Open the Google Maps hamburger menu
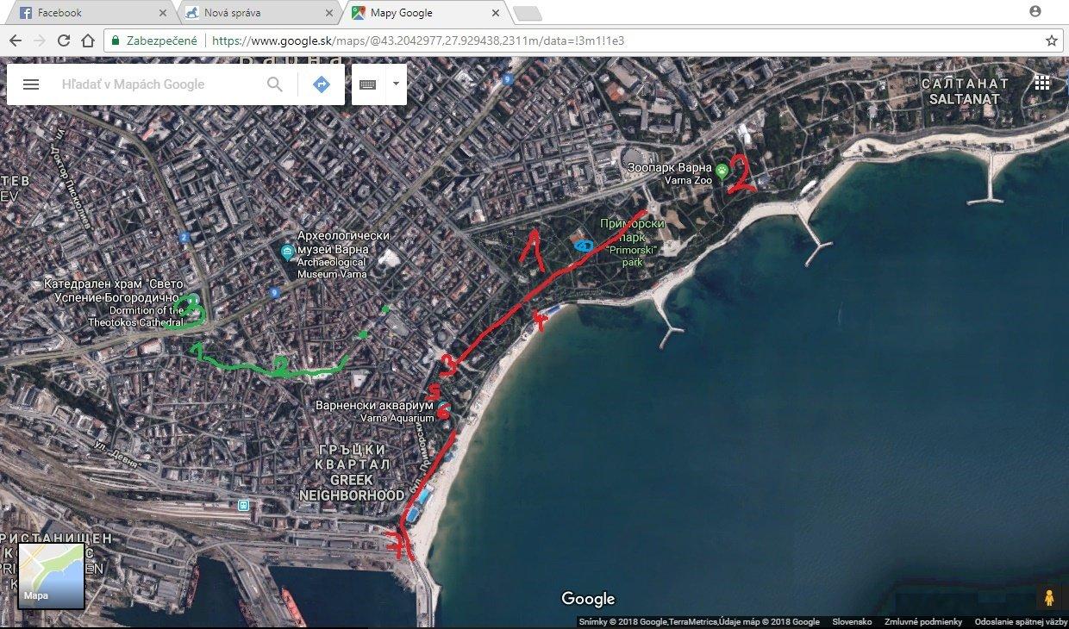Screen dimensions: 1069x629 (x=31, y=84)
